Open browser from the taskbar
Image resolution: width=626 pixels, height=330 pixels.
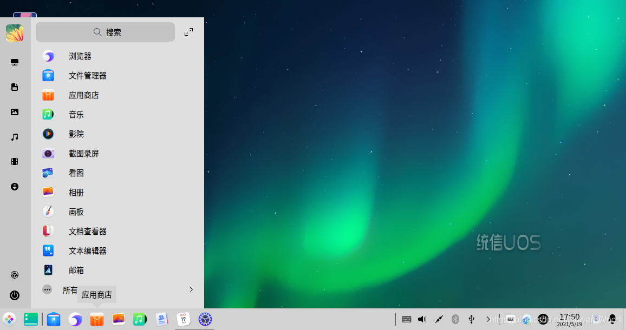tap(75, 319)
